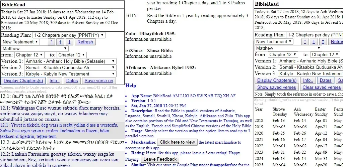Click Dates button in right panel
Image resolution: width=343 pixels, height=167 pixels.
pos(326,80)
